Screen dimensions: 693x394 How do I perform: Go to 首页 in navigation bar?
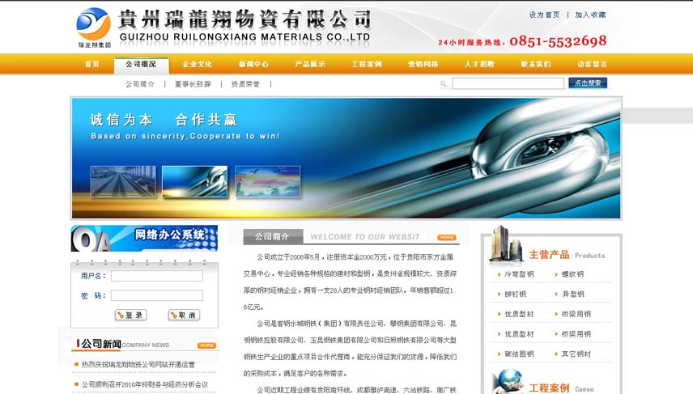point(92,64)
